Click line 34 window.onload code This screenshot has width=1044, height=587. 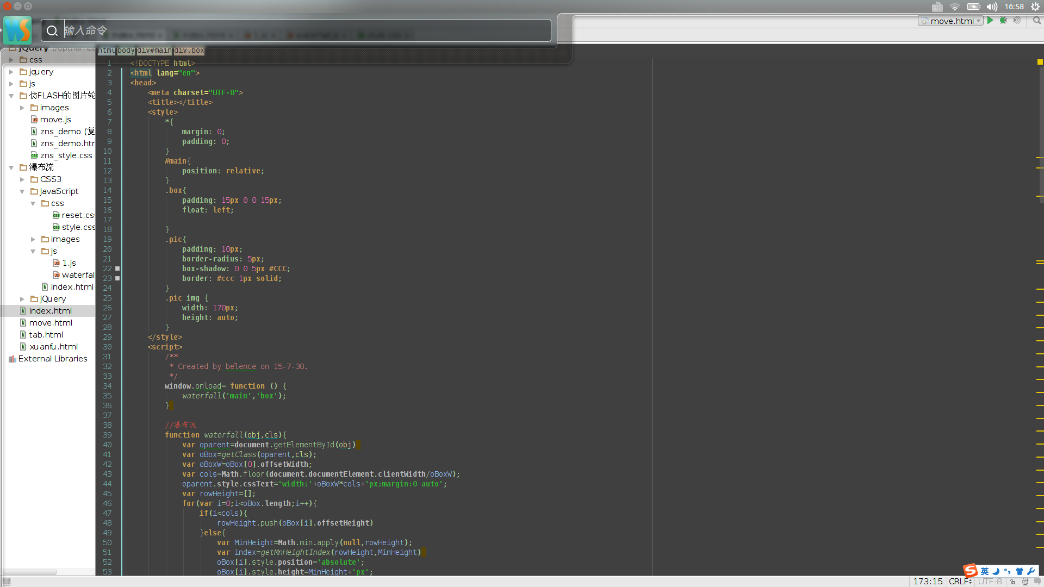[x=226, y=386]
